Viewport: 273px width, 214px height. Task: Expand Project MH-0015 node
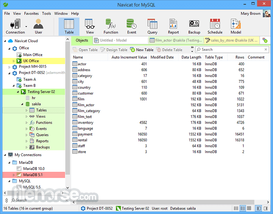coord(9,67)
